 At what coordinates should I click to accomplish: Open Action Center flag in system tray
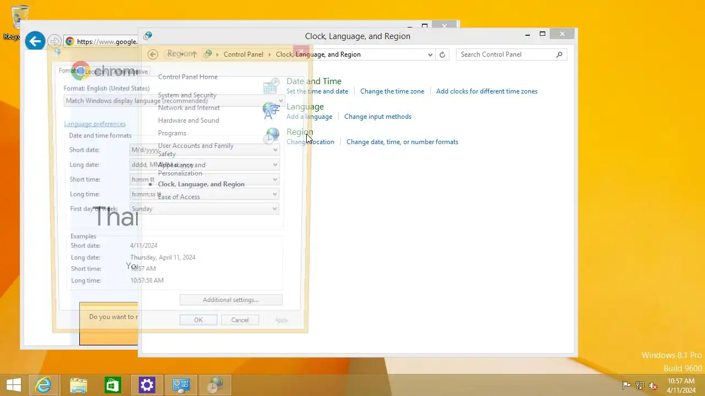point(627,386)
